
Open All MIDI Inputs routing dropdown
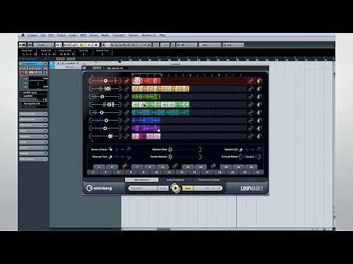(x=34, y=92)
